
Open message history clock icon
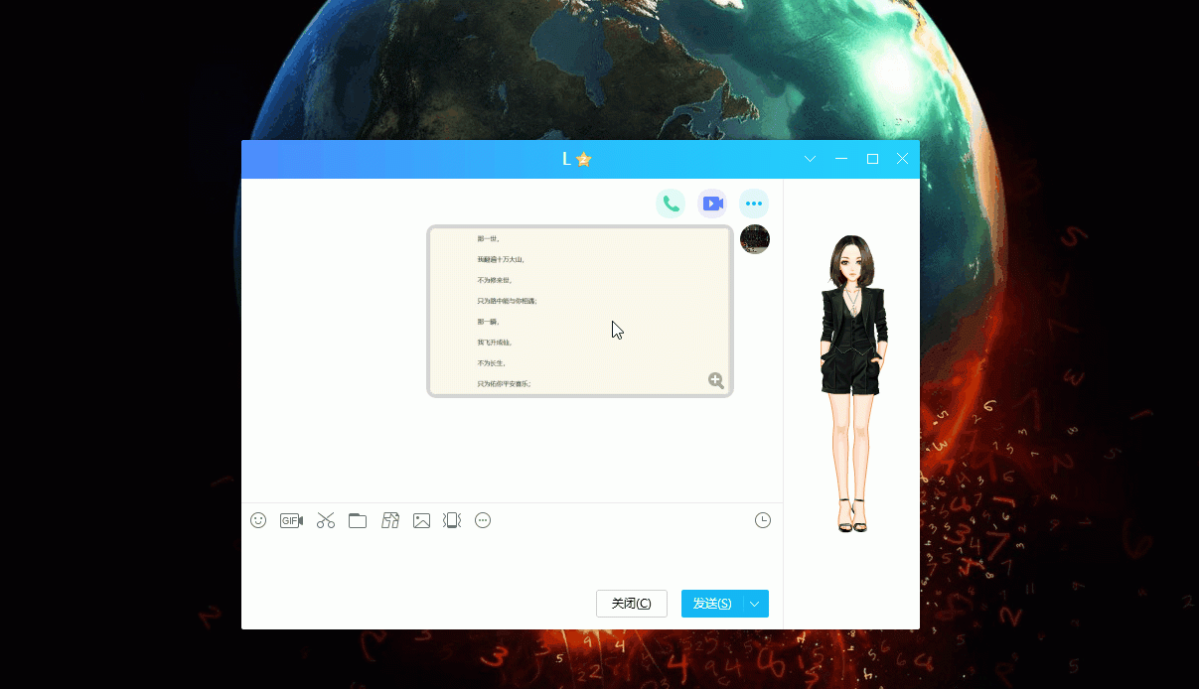[x=763, y=520]
